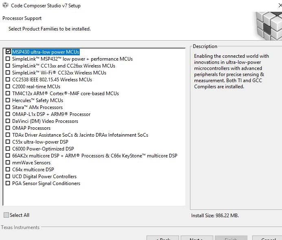This screenshot has width=282, height=240.
Task: Check OMAP-L1x DSP + ARM9 Processor box
Action: [x=8, y=114]
